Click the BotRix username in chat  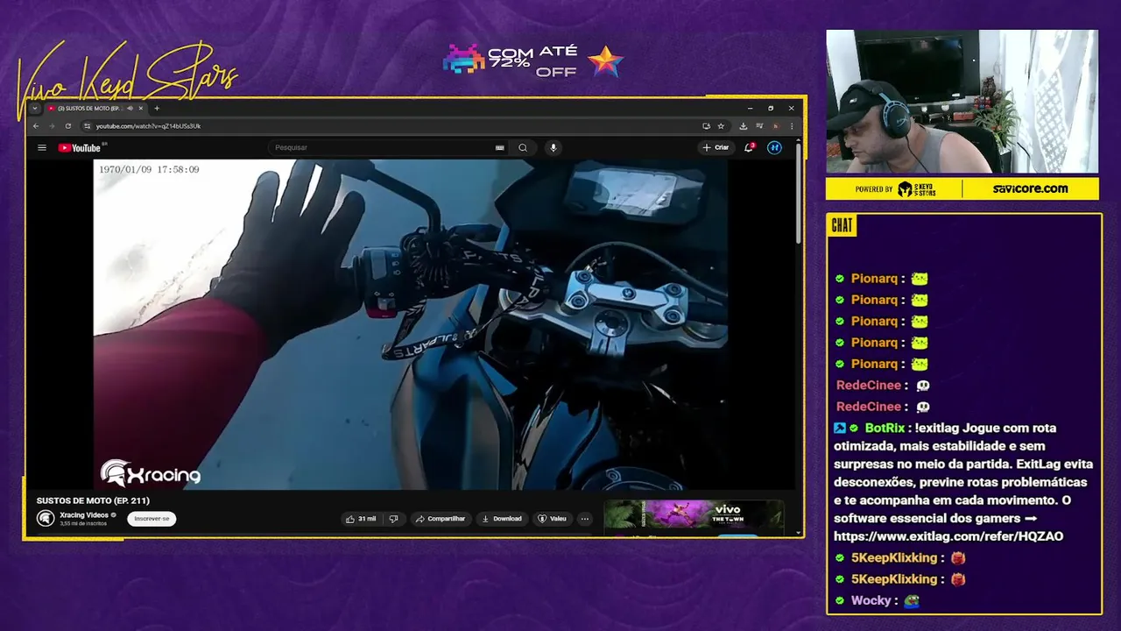[885, 429]
